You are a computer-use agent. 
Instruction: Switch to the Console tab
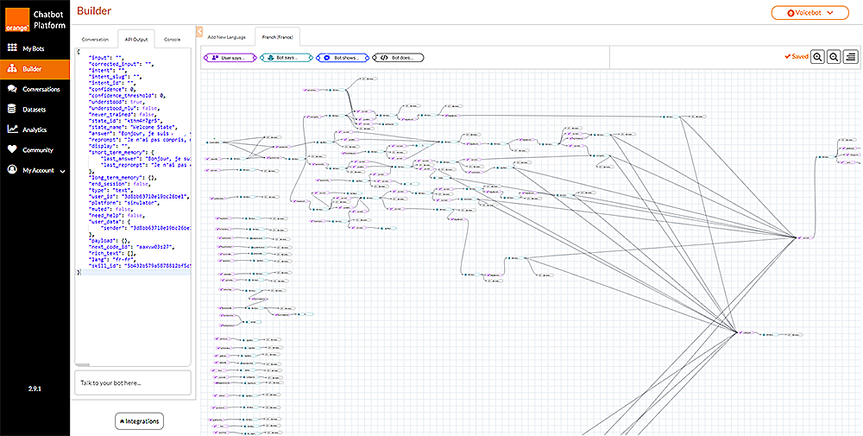click(x=172, y=39)
